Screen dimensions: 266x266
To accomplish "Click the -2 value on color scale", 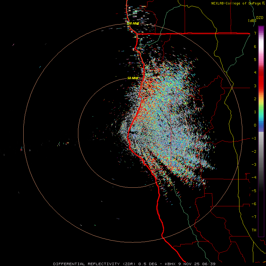I will 254,152.
